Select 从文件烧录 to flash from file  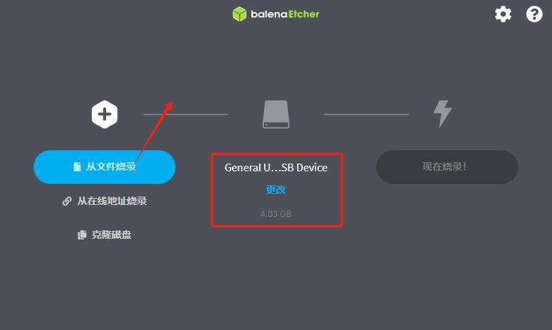105,167
